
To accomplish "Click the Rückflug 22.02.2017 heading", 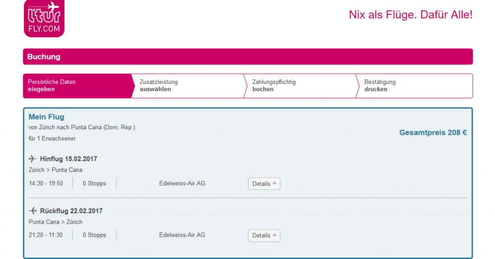I will coord(71,211).
